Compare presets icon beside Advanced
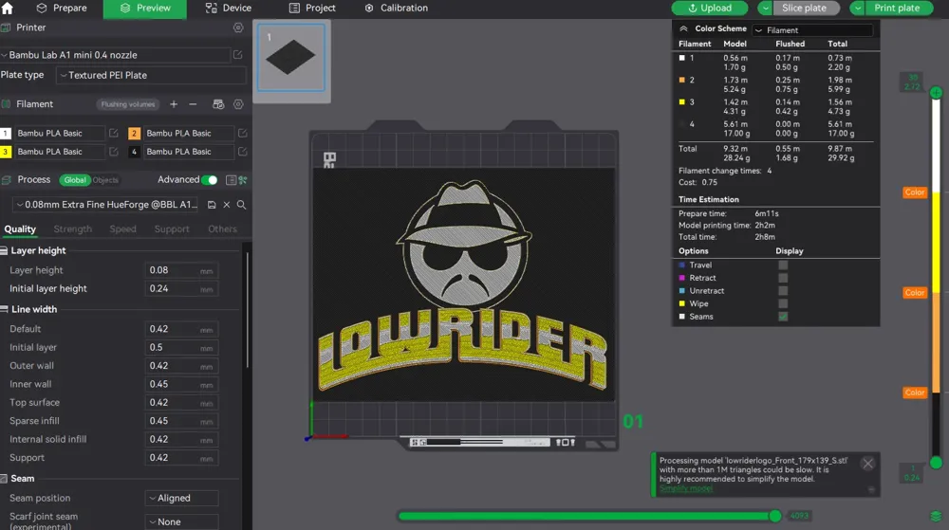 243,180
